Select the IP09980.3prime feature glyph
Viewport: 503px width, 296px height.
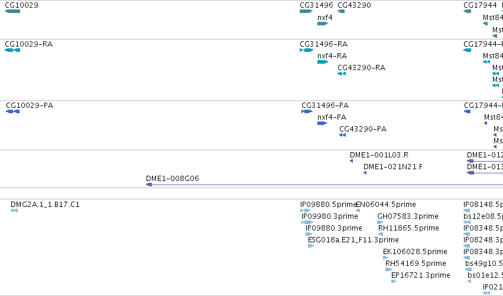point(307,222)
